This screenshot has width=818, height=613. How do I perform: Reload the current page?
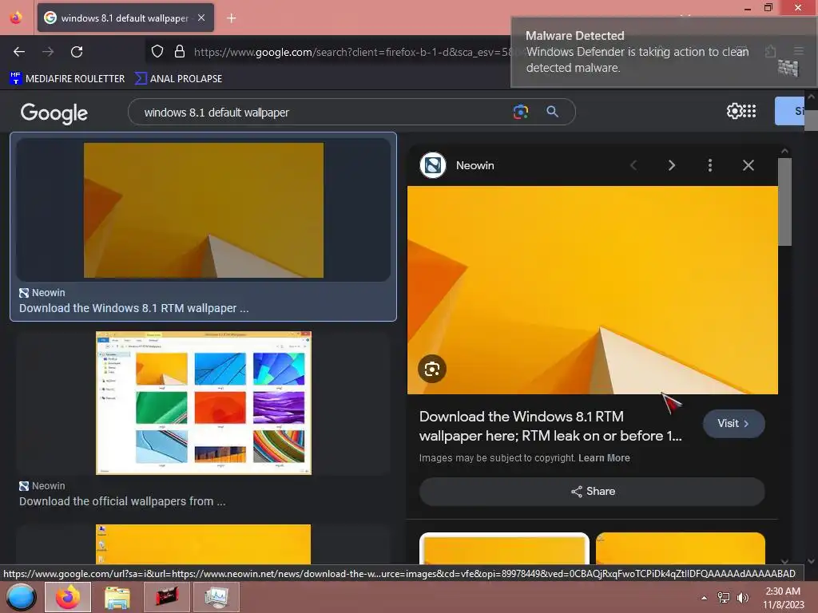(77, 52)
